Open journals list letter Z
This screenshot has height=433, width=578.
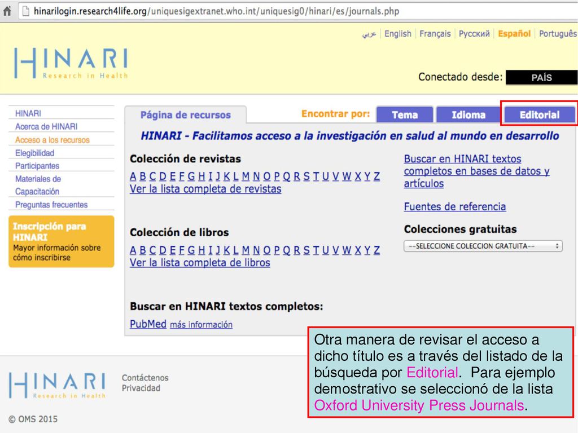click(x=376, y=176)
